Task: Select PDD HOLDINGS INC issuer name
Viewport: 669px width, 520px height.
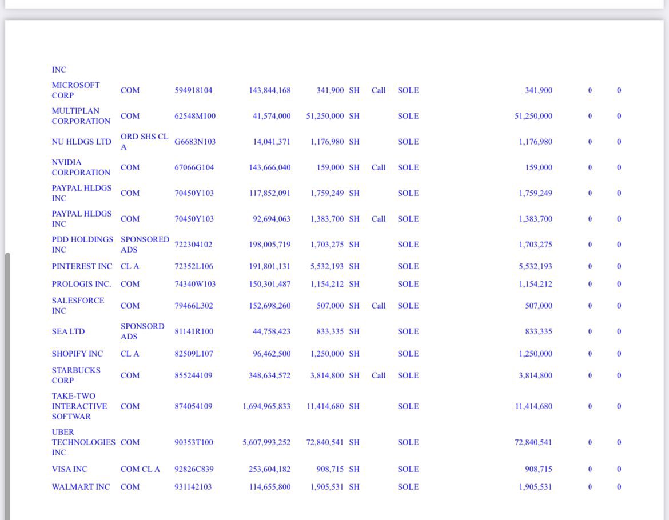Action: (82, 245)
